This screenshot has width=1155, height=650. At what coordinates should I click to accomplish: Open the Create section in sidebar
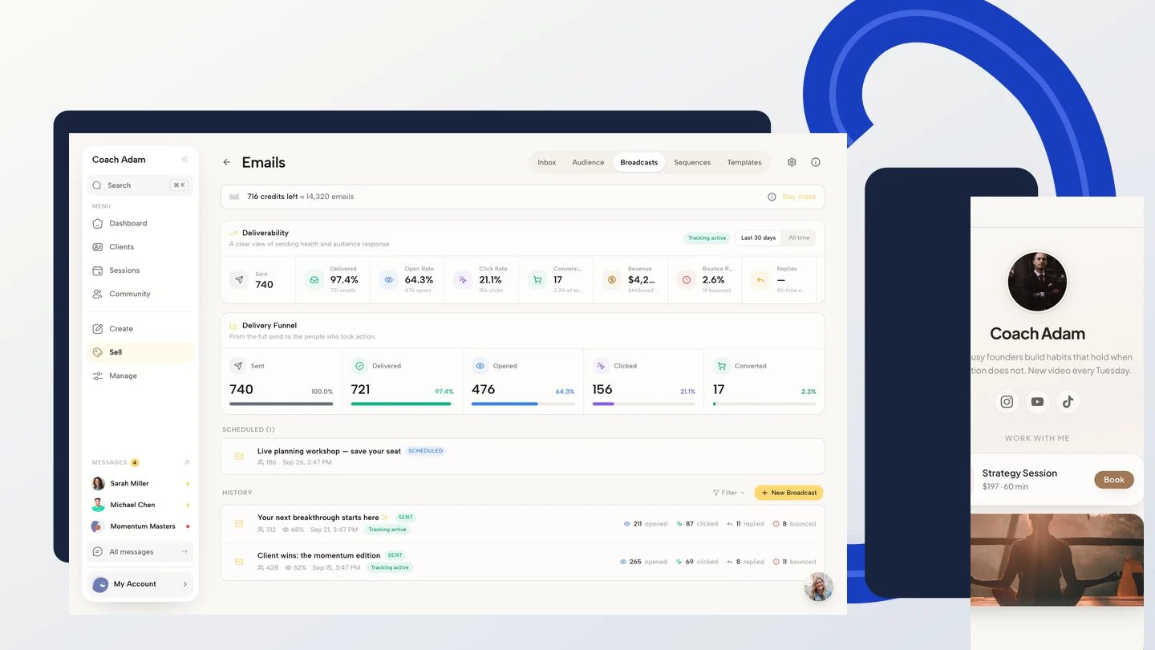(140, 329)
